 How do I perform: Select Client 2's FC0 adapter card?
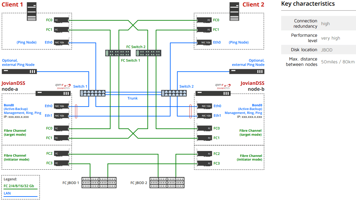click(204, 20)
